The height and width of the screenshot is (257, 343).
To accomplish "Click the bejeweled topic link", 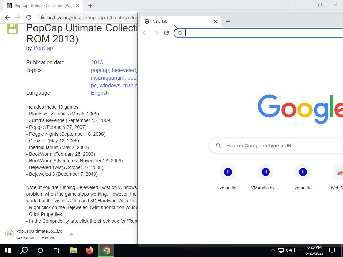I will pos(124,70).
